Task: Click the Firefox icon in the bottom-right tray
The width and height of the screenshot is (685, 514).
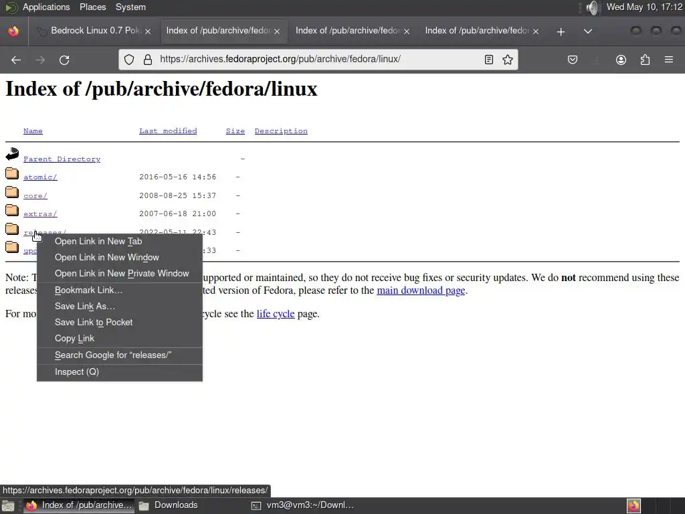Action: tap(633, 506)
